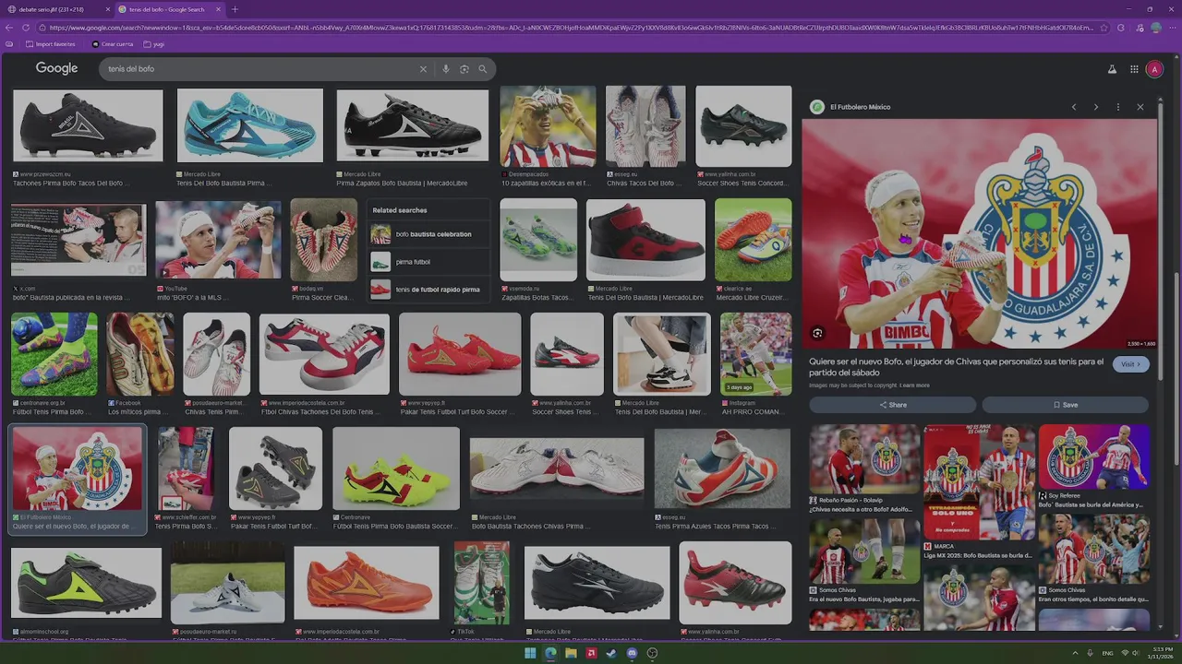This screenshot has width=1182, height=664.
Task: Open the 'Rebaño Pasión - Bolavip' related image
Action: point(864,458)
